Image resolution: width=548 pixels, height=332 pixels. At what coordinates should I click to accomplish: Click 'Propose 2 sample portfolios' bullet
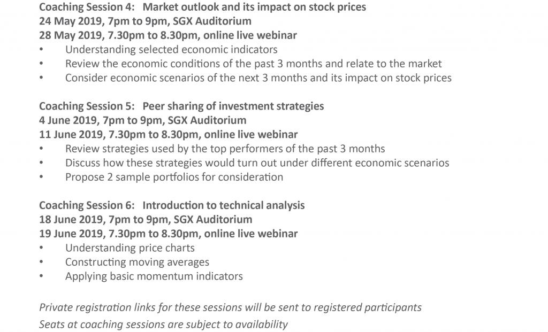point(174,177)
